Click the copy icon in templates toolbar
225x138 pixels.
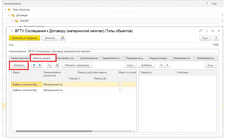pos(49,65)
